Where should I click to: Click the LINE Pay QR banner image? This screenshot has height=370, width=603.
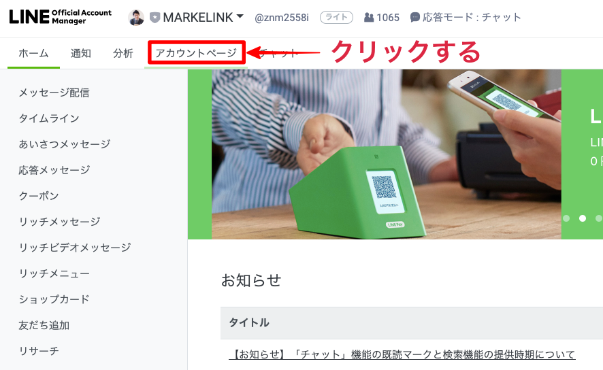(386, 154)
